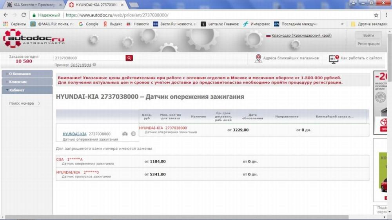Reload the page with browser refresh button
Viewport: 392px width, 220px height.
tap(24, 15)
